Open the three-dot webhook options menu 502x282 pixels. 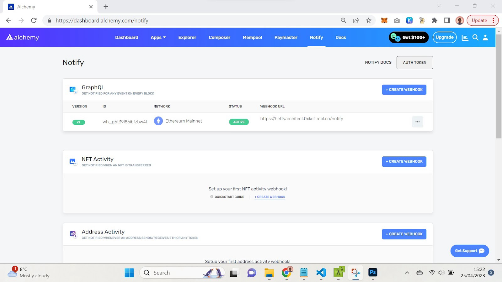click(417, 122)
